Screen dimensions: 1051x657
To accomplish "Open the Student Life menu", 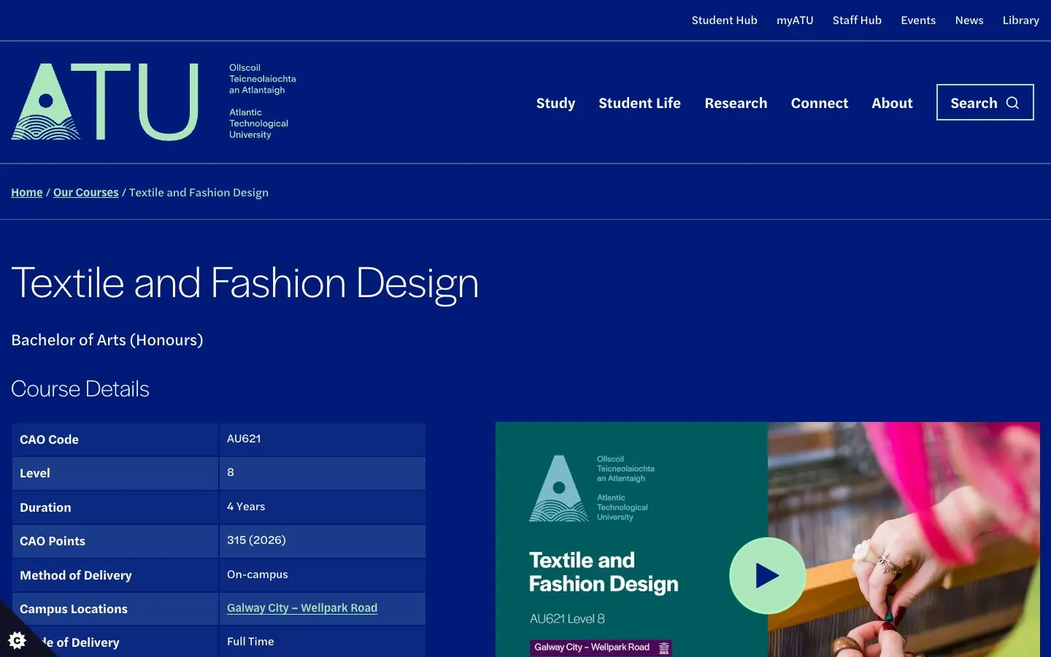I will (639, 103).
